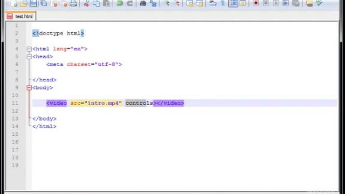Create a new file with the New icon

point(14,3)
